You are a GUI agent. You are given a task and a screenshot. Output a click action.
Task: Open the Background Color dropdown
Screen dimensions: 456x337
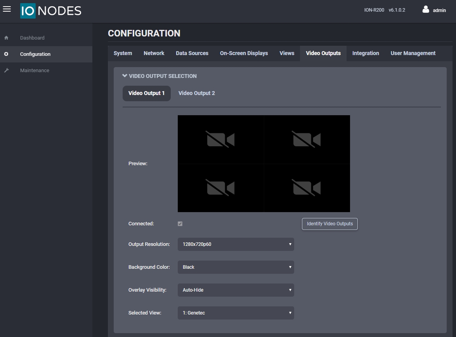[x=236, y=267]
